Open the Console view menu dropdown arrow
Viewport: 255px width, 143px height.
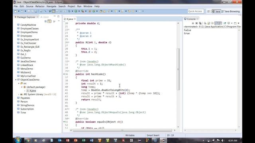(x=239, y=23)
